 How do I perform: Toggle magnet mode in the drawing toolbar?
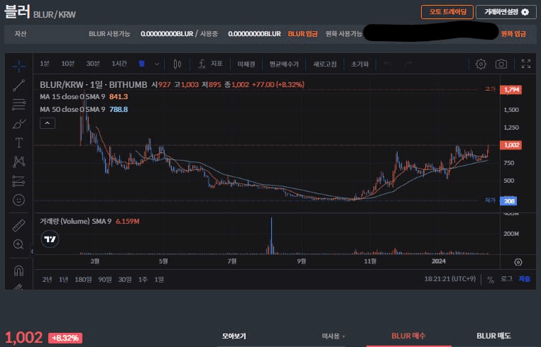tap(18, 271)
